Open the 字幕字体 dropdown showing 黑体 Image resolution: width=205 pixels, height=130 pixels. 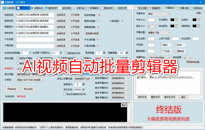[x=159, y=14]
